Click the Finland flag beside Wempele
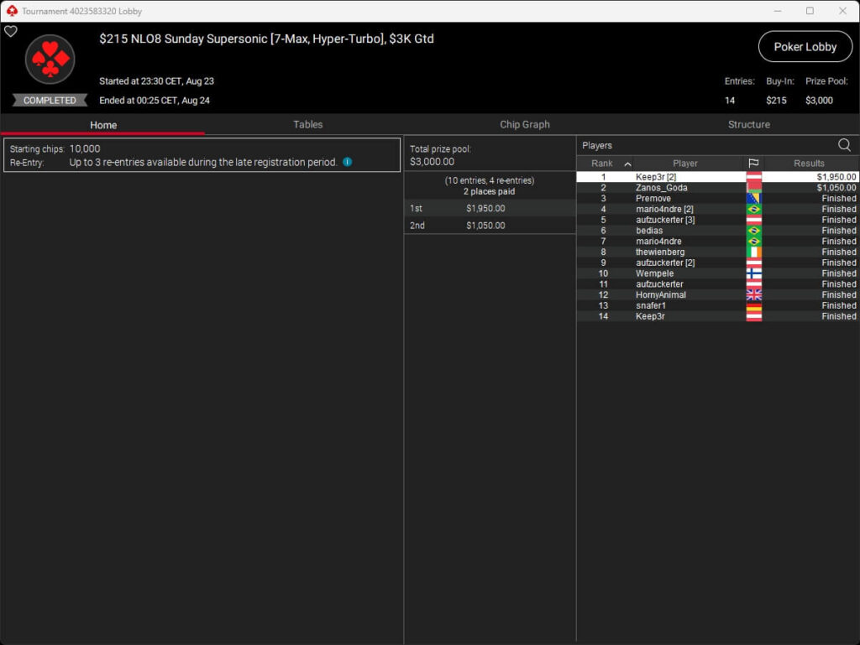The width and height of the screenshot is (860, 645). pyautogui.click(x=753, y=273)
